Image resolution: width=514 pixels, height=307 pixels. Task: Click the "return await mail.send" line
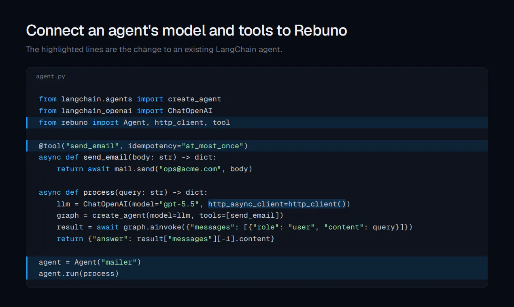[154, 169]
